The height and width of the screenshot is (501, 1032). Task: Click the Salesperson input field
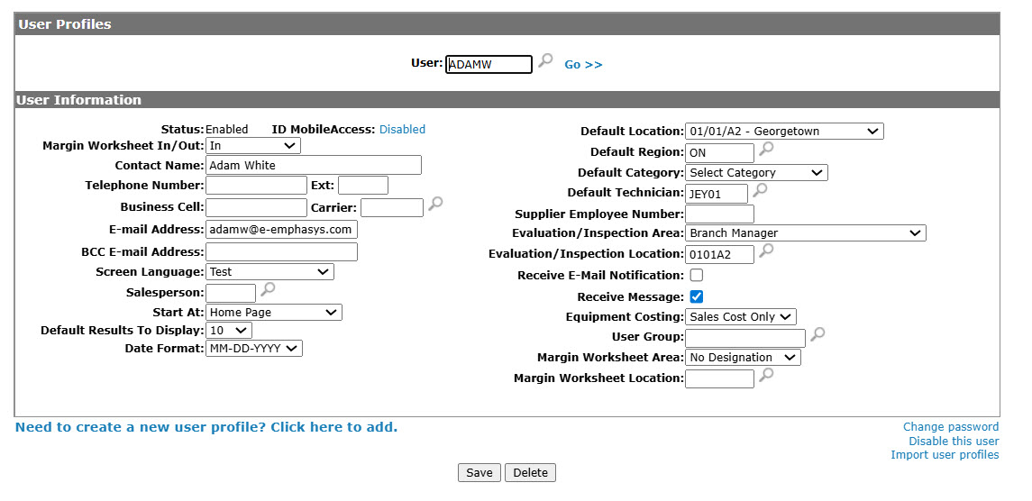tap(231, 293)
